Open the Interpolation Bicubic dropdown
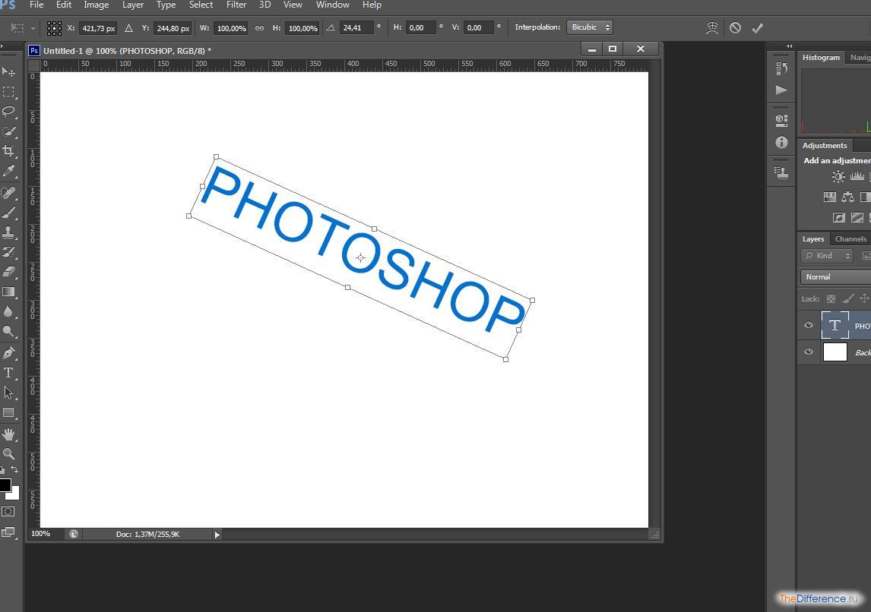The height and width of the screenshot is (612, 871). [590, 27]
